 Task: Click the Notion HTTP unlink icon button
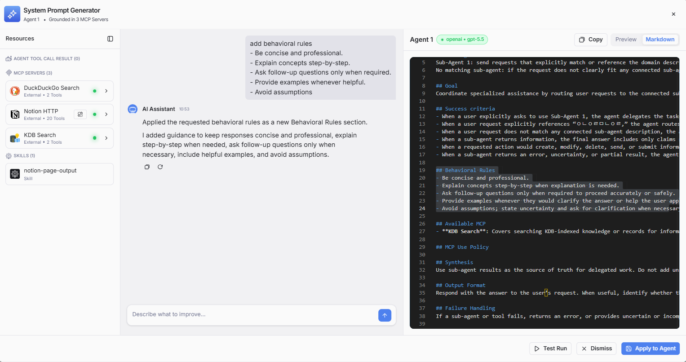coord(80,115)
